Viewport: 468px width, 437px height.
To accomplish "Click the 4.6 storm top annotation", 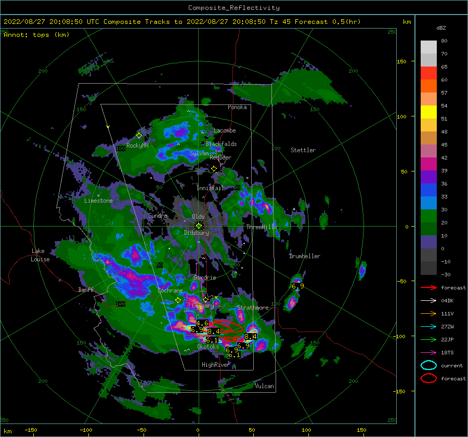I will 202,323.
